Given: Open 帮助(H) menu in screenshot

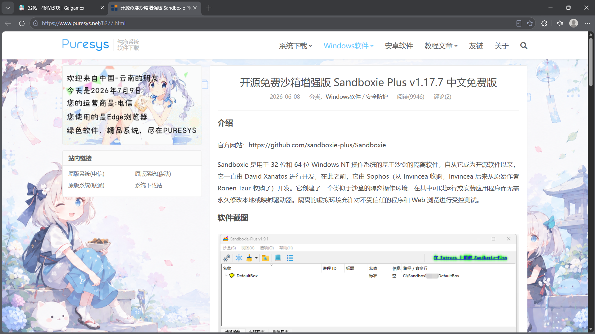Looking at the screenshot, I should tap(286, 248).
